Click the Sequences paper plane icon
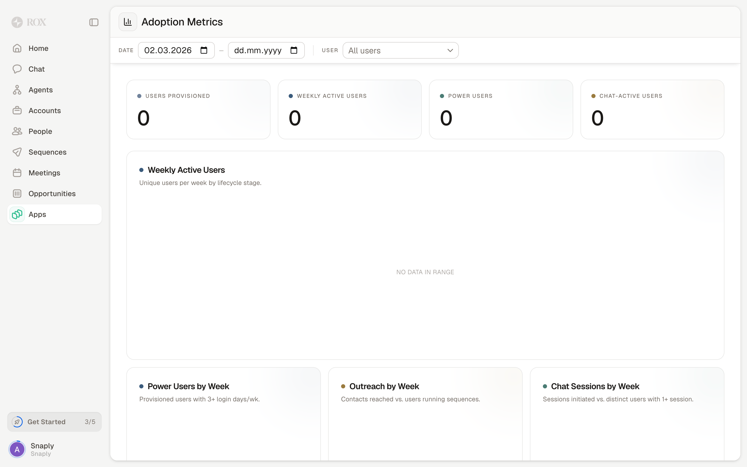This screenshot has height=467, width=747. pyautogui.click(x=17, y=152)
